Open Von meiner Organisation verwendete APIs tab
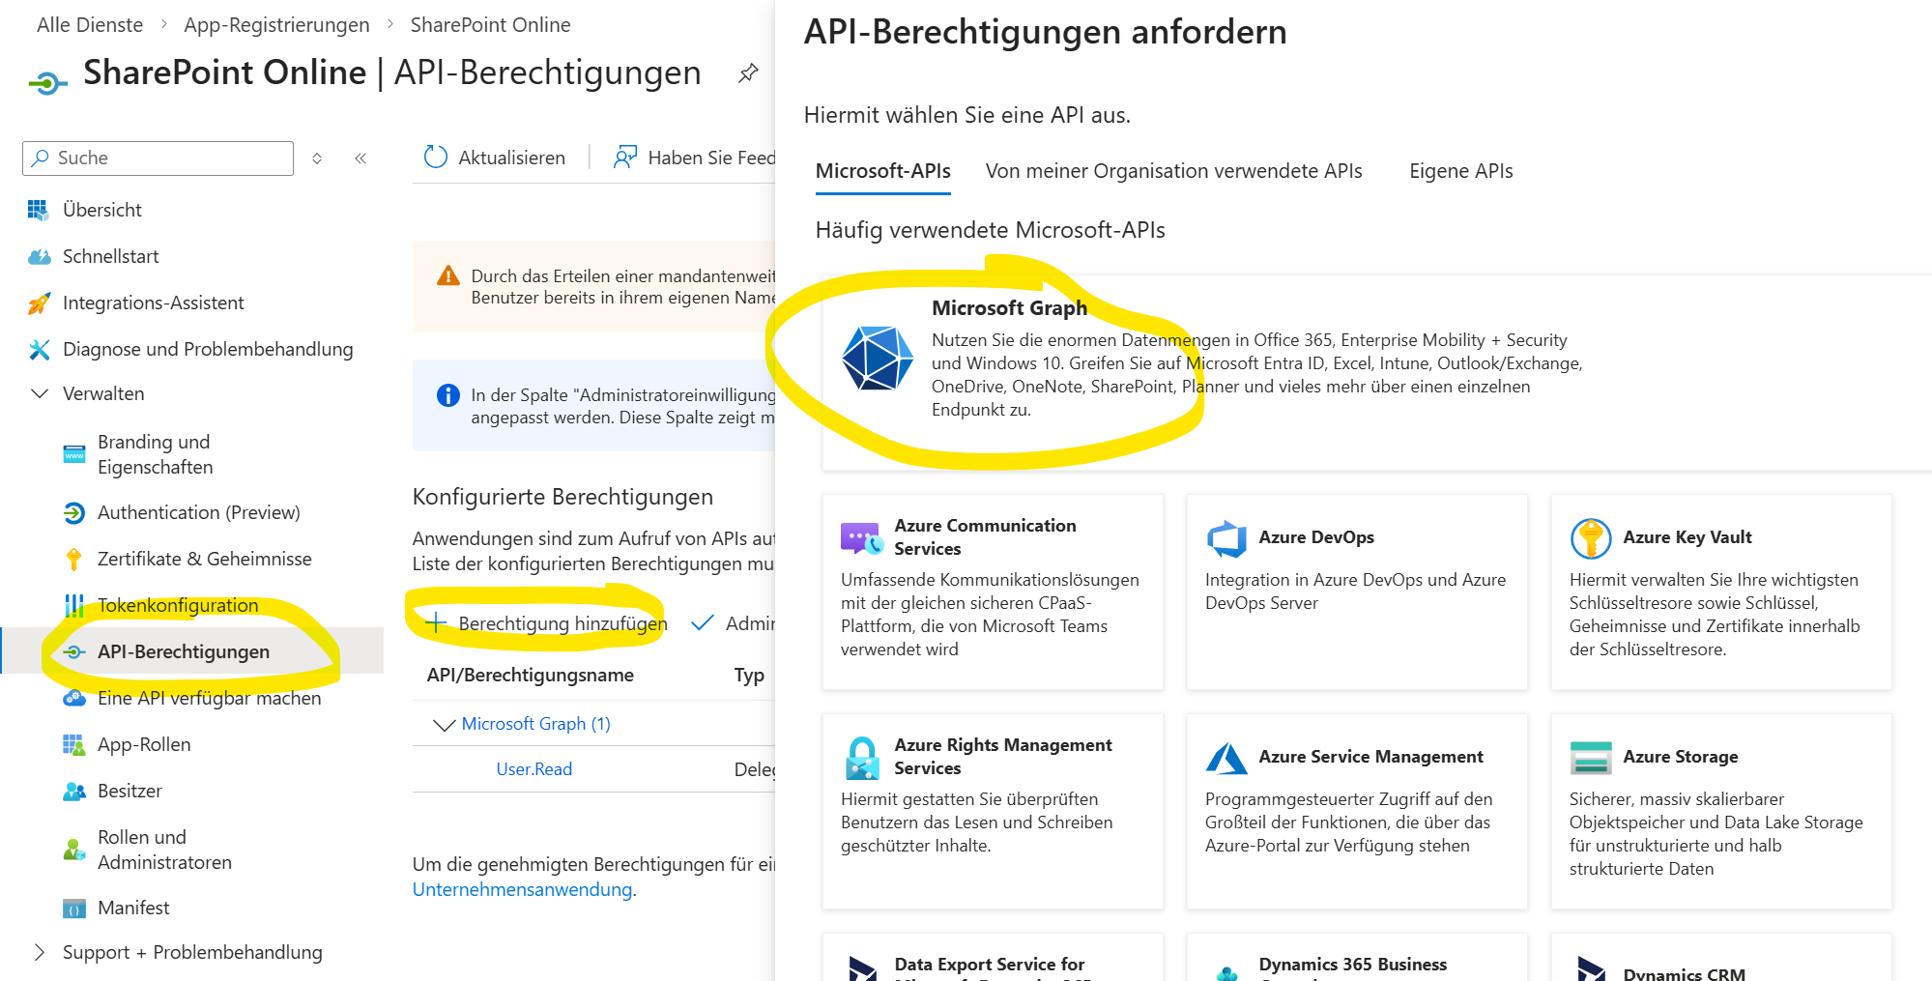This screenshot has width=1932, height=981. 1173,171
